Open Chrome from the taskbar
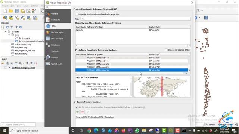The width and height of the screenshot is (239, 134). 90,131
